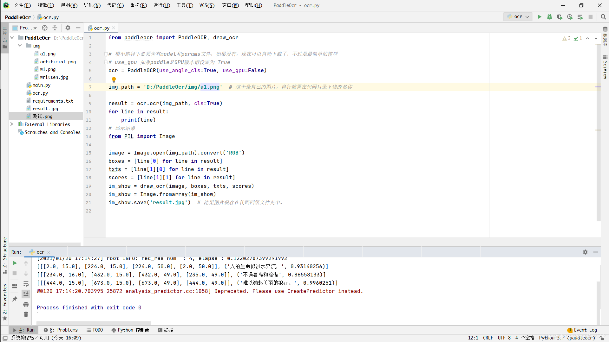Screen dimensions: 609x342
Task: Print the Run console output
Action: (26, 304)
